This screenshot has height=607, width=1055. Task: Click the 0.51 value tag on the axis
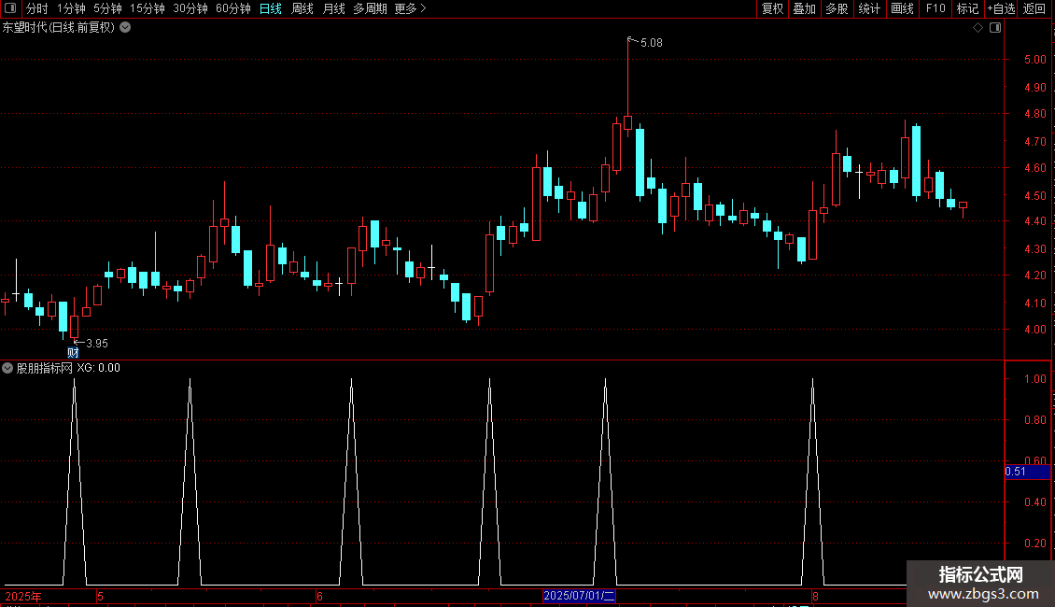tap(1027, 472)
